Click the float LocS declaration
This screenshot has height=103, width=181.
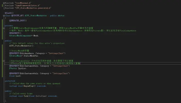15,76
